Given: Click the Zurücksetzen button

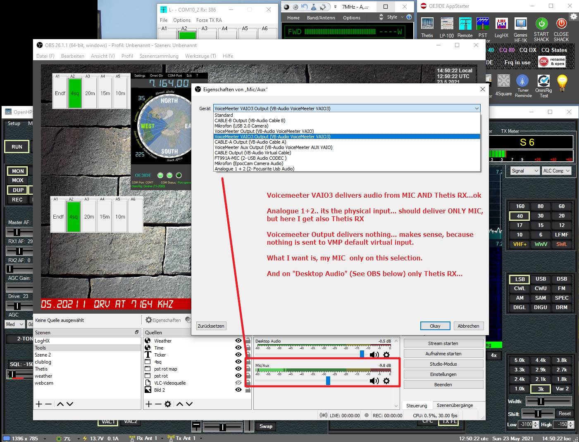Looking at the screenshot, I should (211, 326).
